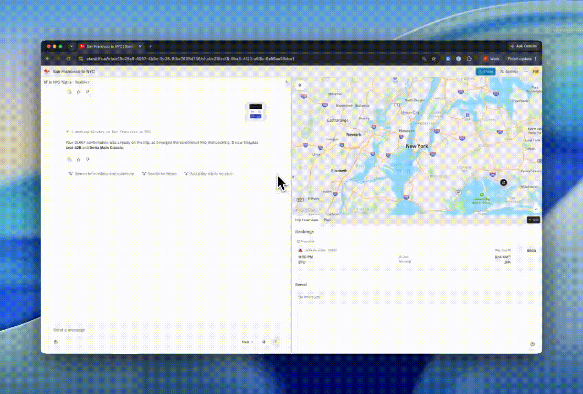Click Finish update in Chrome
This screenshot has height=394, width=583.
click(522, 59)
